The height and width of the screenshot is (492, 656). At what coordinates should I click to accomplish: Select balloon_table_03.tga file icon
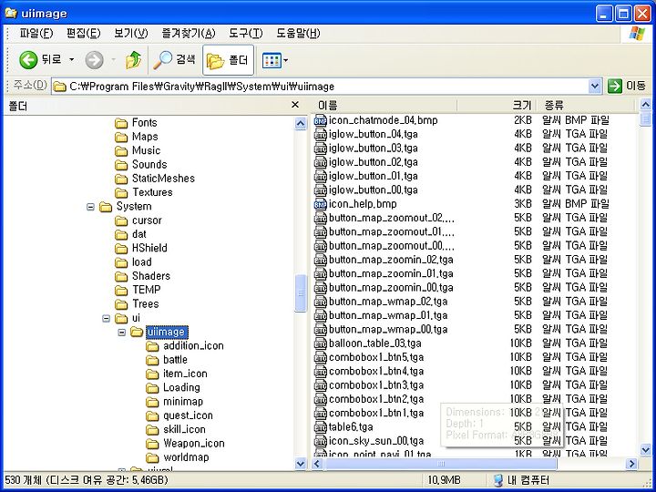(x=320, y=343)
